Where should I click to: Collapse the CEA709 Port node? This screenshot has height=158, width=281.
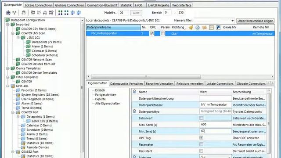pos(13,112)
